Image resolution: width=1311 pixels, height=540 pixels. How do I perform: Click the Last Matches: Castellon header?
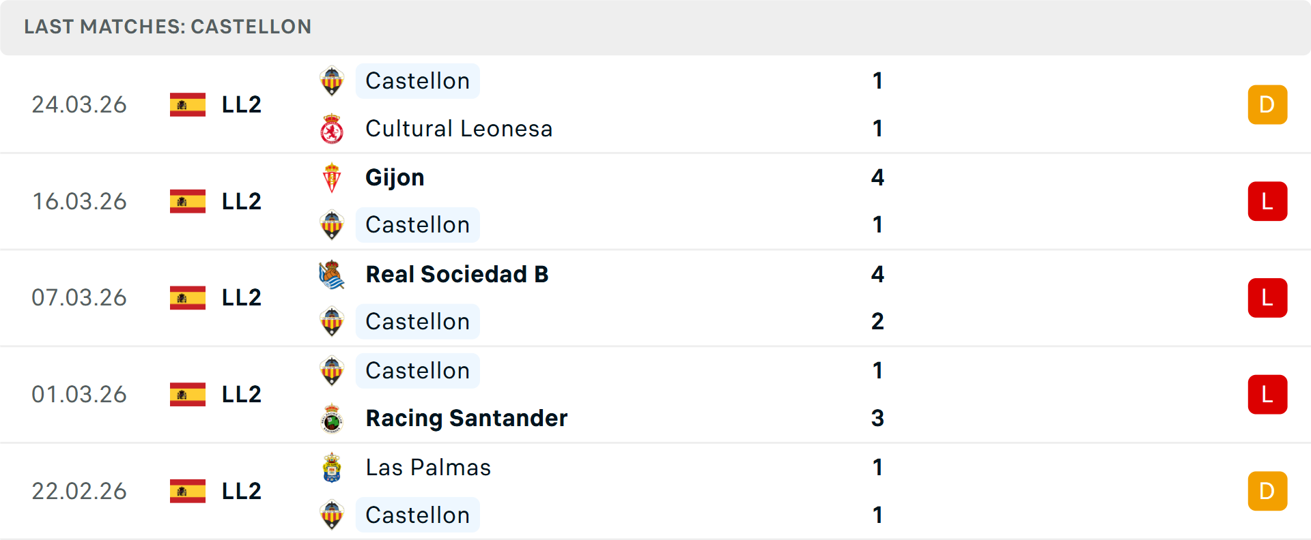(x=168, y=27)
